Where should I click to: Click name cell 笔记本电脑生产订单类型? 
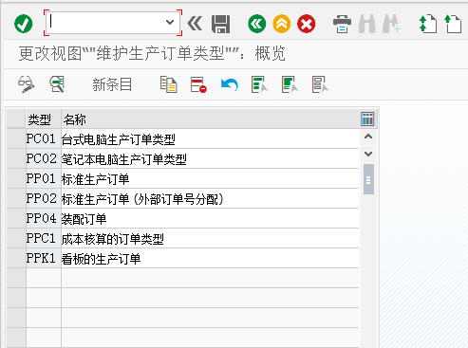pos(210,159)
